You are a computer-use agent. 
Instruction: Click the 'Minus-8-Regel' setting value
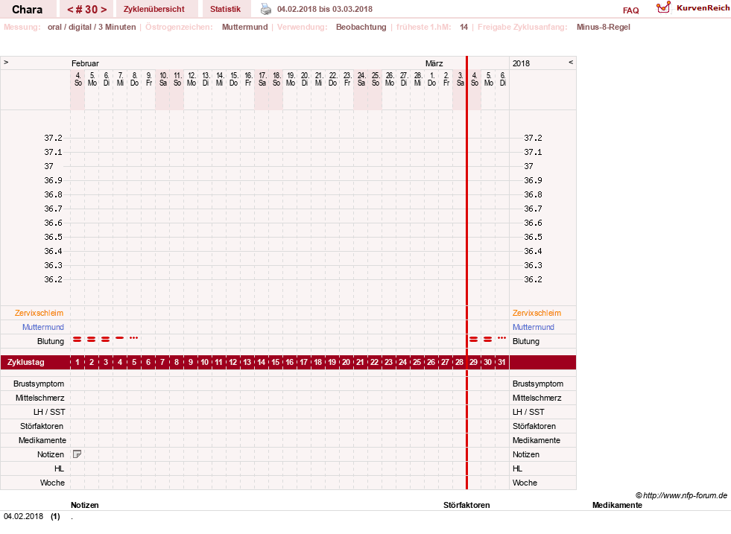pos(604,27)
